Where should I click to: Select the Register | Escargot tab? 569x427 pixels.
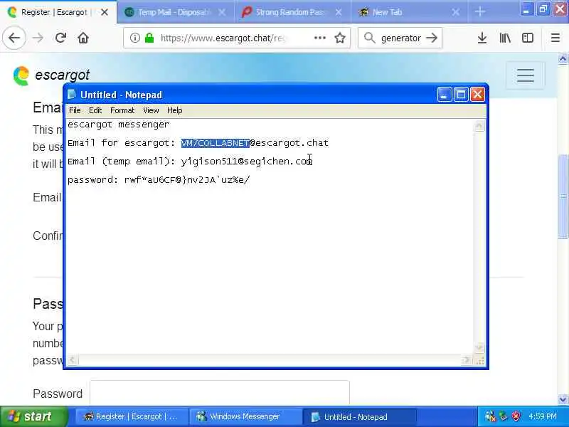point(58,12)
